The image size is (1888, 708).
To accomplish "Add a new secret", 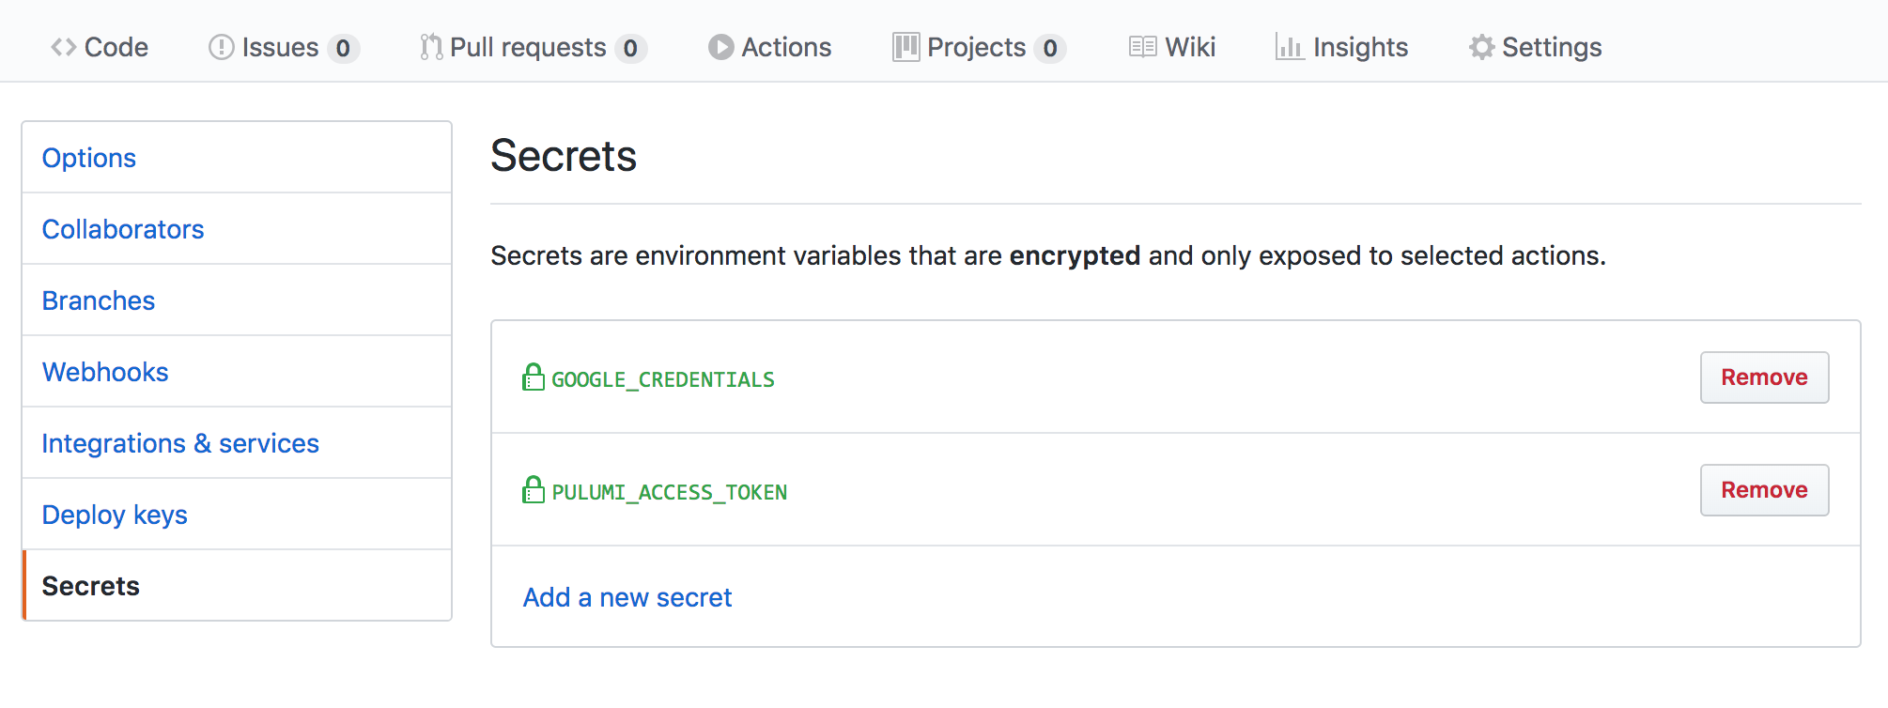I will point(627,597).
